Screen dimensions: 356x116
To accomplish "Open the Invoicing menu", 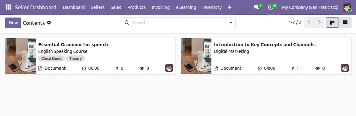I will [160, 7].
